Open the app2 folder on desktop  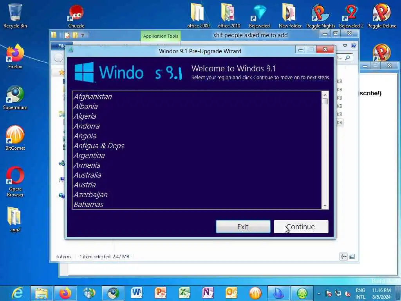[x=15, y=219]
